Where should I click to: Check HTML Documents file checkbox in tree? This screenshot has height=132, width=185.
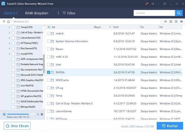[x=13, y=91]
